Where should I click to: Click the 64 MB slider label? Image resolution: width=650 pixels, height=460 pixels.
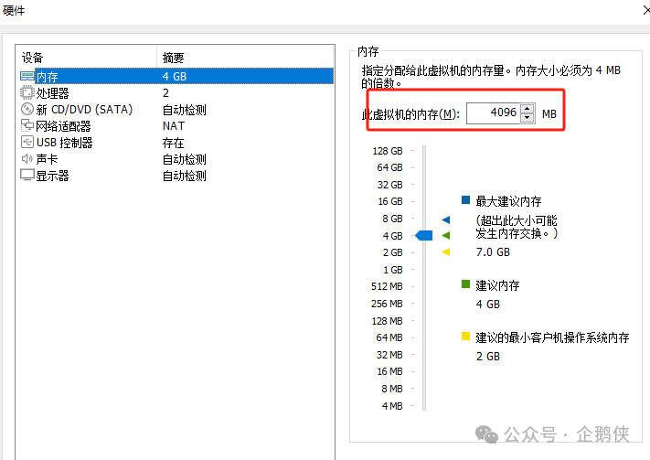pos(389,337)
